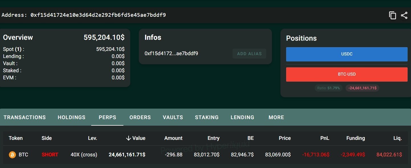
Task: Click the Token column header
Action: pyautogui.click(x=16, y=138)
